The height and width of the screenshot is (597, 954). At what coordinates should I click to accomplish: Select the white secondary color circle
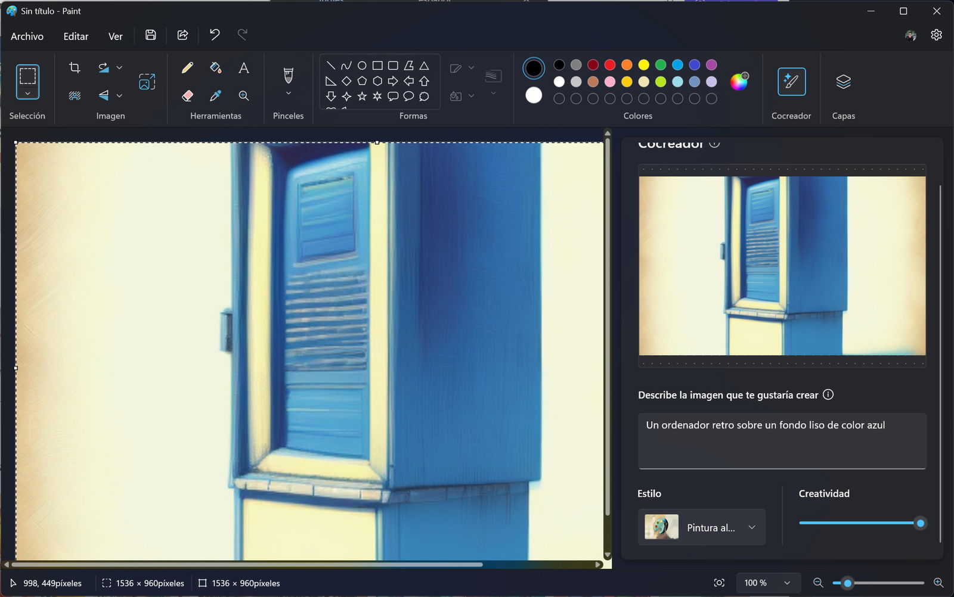coord(534,95)
